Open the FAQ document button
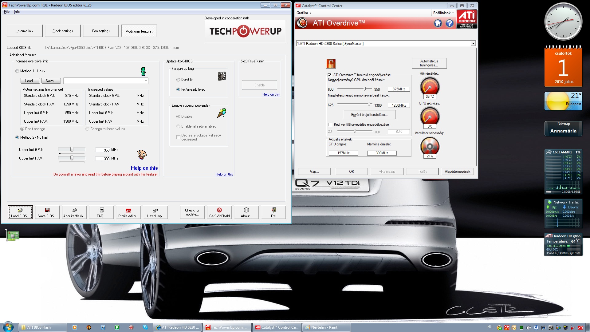Screen dimensions: 590x332 [101, 212]
